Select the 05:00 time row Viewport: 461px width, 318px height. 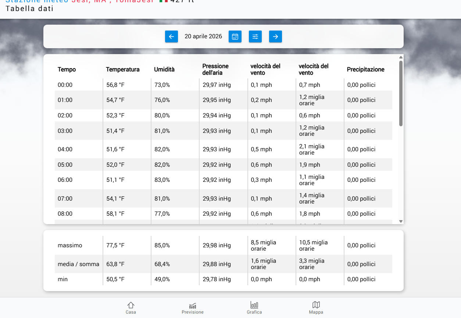65,165
